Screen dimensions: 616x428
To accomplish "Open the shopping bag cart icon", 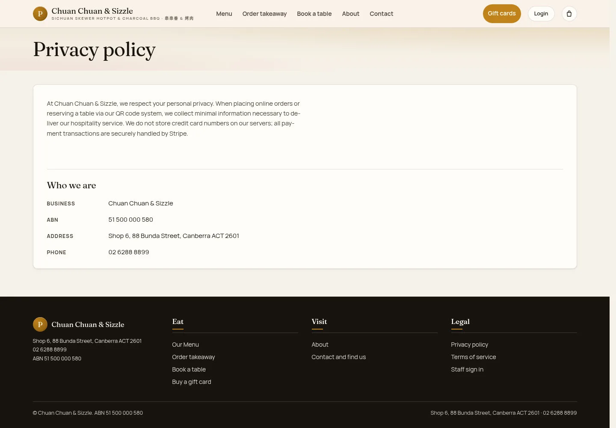I will click(569, 14).
